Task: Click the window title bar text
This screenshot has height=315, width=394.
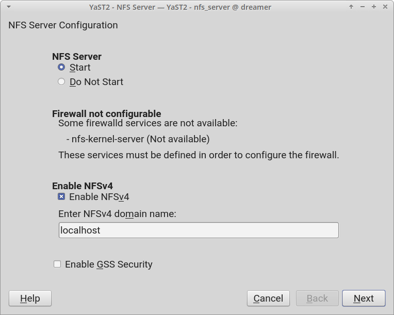Action: [x=179, y=7]
